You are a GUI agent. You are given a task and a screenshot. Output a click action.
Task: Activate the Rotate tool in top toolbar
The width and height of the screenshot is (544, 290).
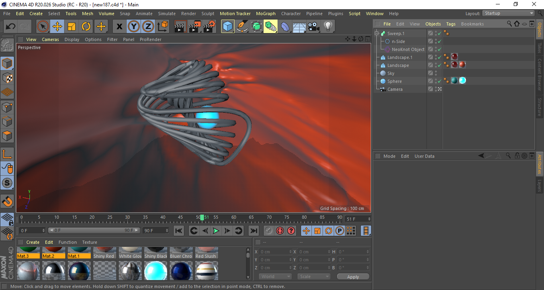pos(86,27)
